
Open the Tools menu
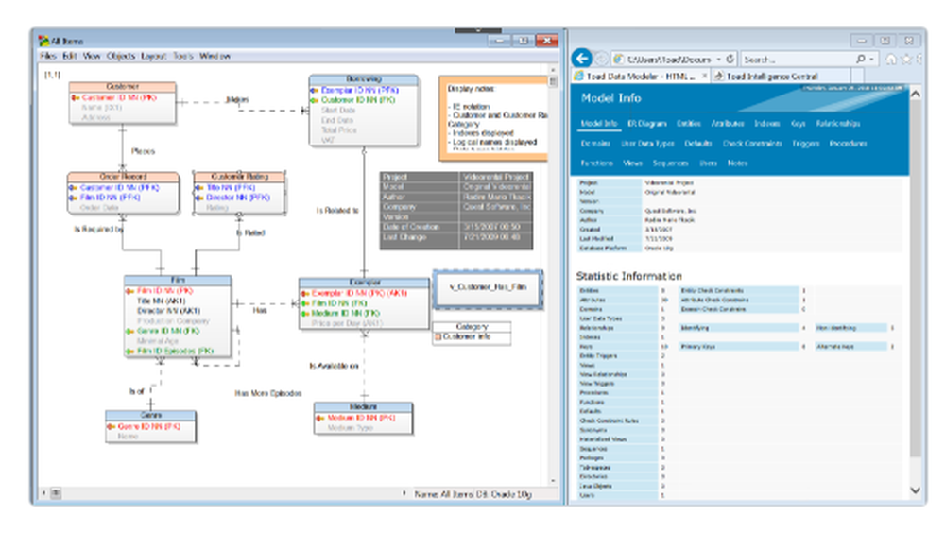click(x=183, y=56)
